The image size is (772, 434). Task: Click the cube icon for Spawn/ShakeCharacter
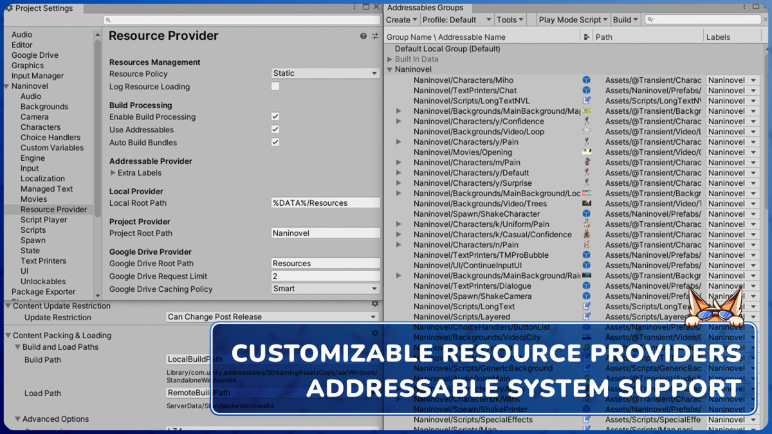587,214
